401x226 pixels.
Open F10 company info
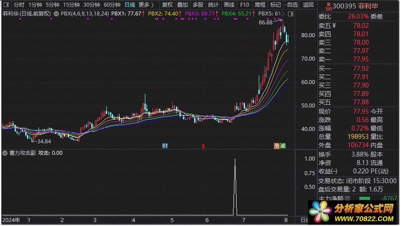245,4
